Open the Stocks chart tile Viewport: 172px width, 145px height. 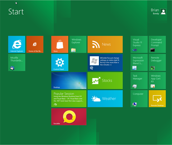pos(105,80)
